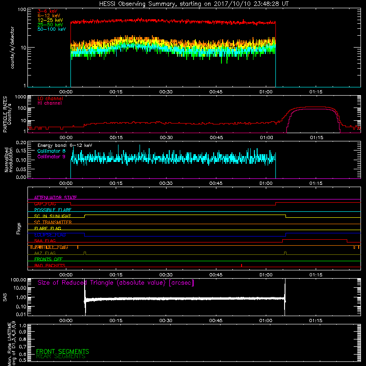This screenshot has height=366, width=366.
Task: Click the 0.15 tick on modulation axis
Action: [21, 151]
